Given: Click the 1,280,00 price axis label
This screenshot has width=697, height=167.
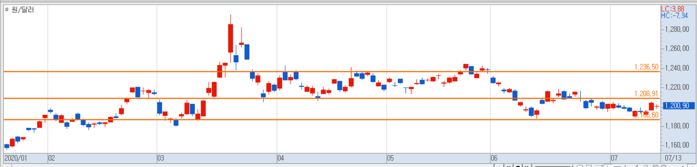Looking at the screenshot, I should click(x=677, y=29).
